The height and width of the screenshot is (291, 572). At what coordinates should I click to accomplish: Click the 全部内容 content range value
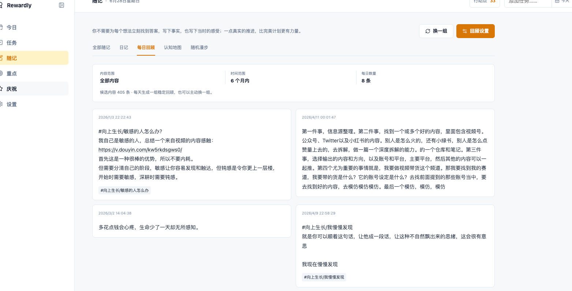coord(109,81)
